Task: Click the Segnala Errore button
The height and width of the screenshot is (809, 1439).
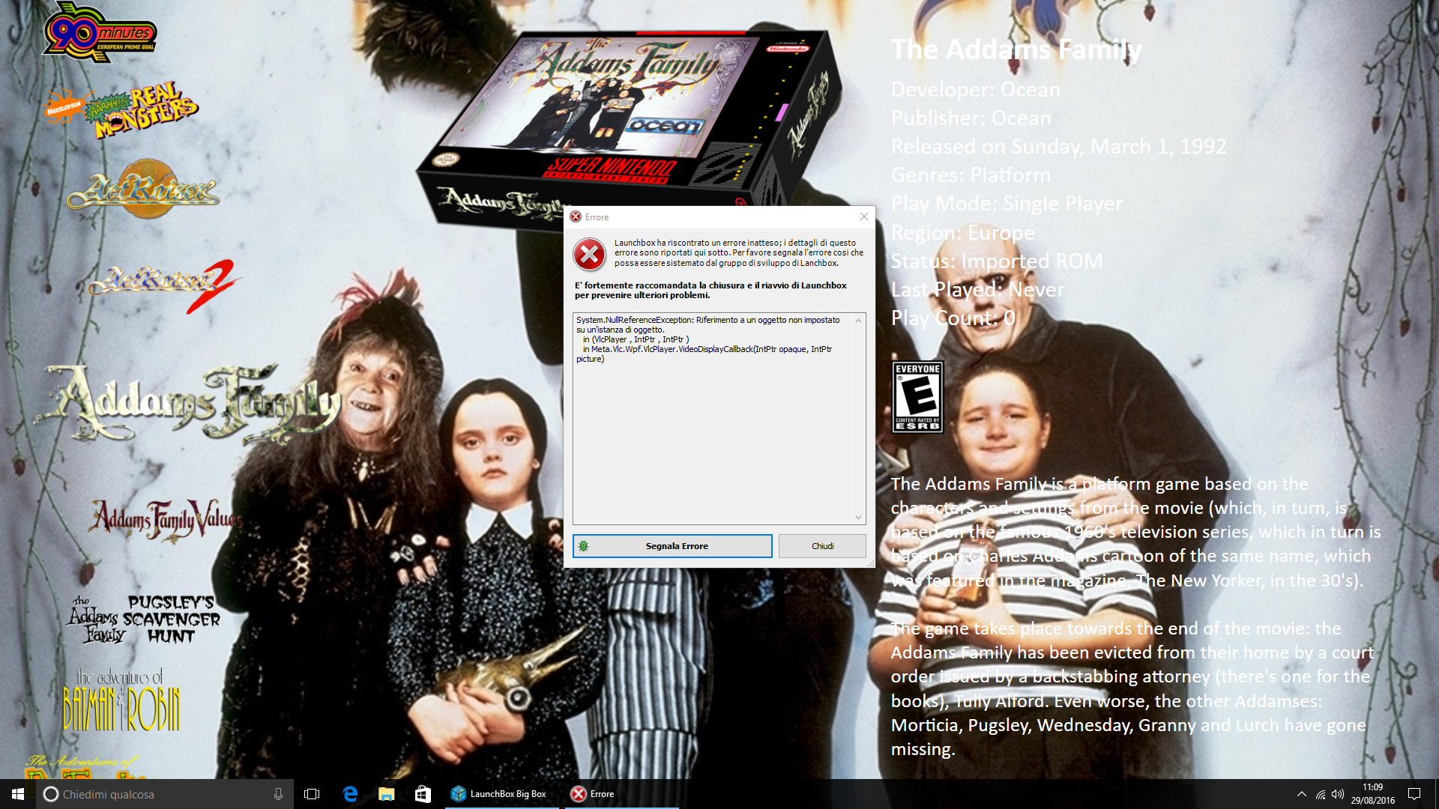Action: click(x=672, y=546)
